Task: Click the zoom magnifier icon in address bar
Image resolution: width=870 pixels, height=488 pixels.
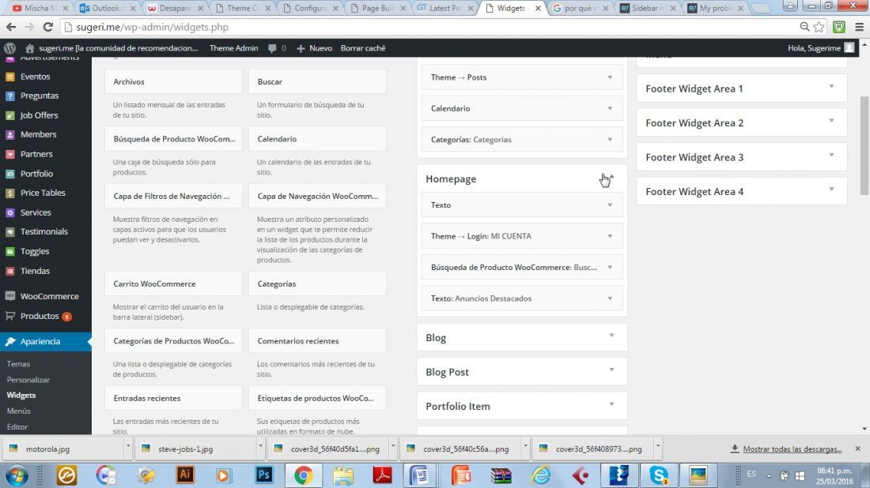Action: (804, 27)
